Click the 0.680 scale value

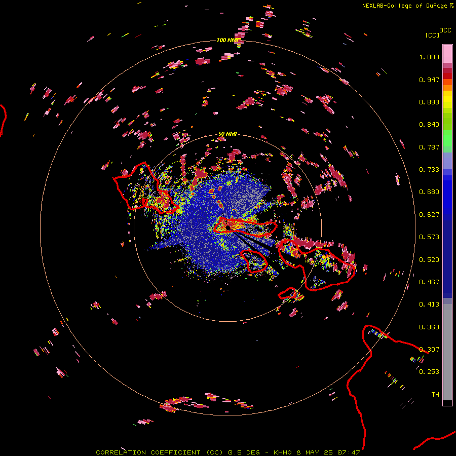coord(429,192)
